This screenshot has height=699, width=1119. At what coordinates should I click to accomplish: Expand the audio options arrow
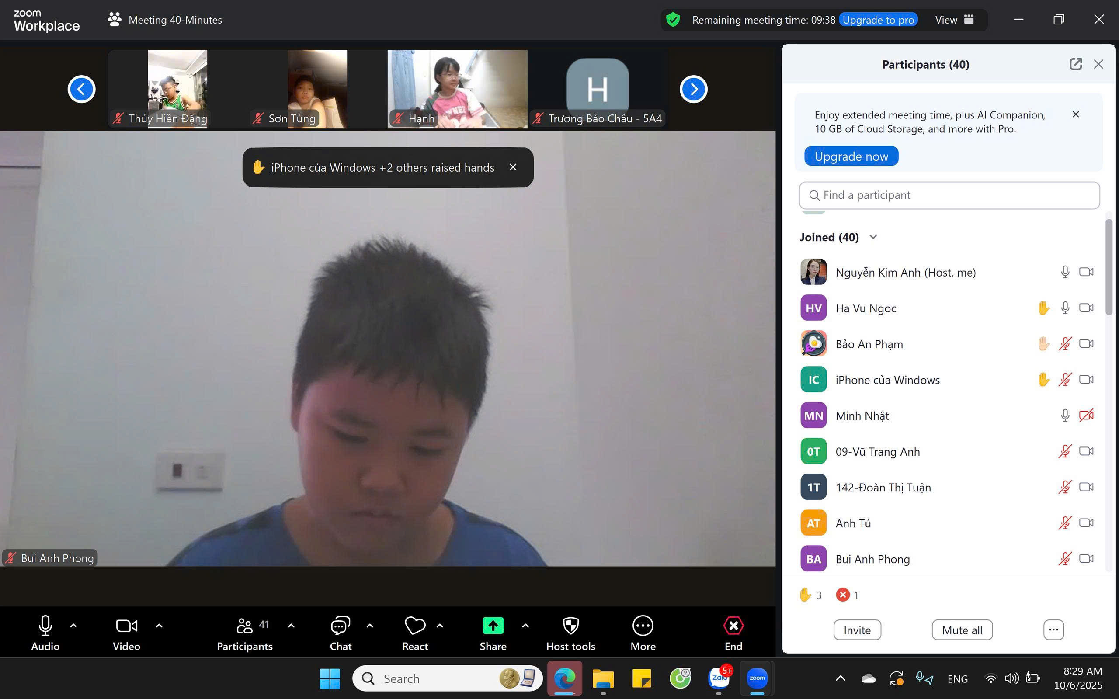[x=73, y=626]
